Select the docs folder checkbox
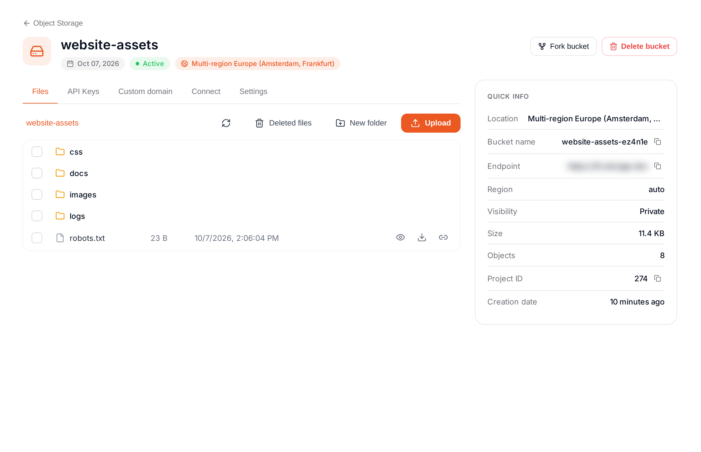 tap(37, 173)
